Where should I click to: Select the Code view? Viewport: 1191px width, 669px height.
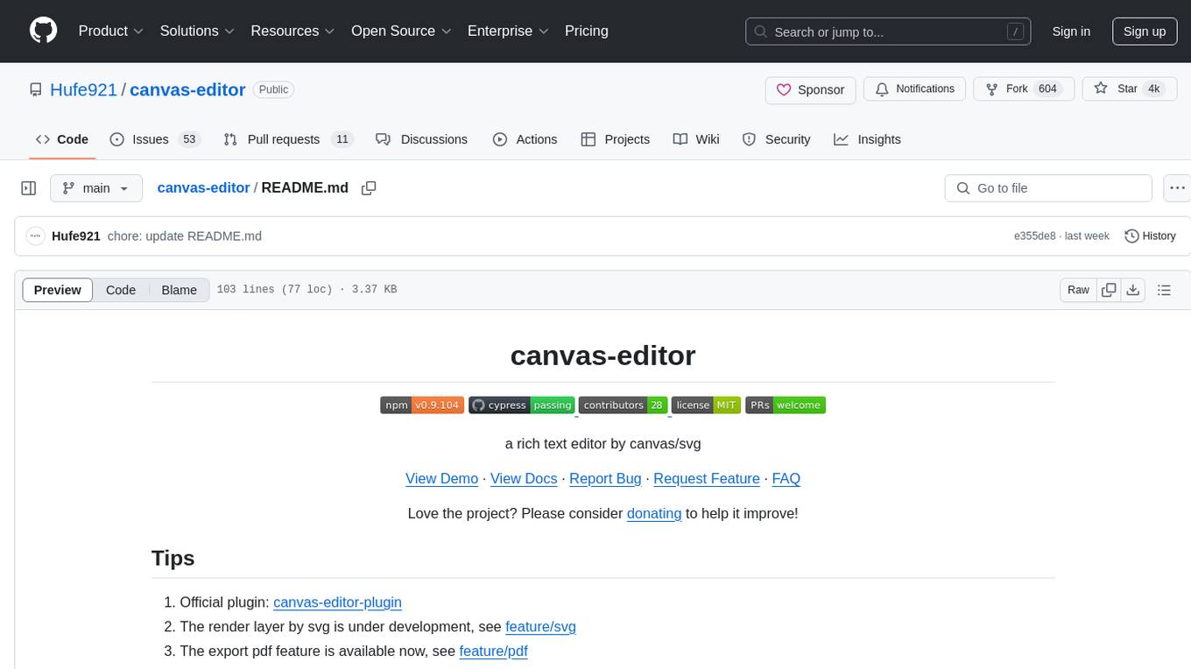pos(121,290)
